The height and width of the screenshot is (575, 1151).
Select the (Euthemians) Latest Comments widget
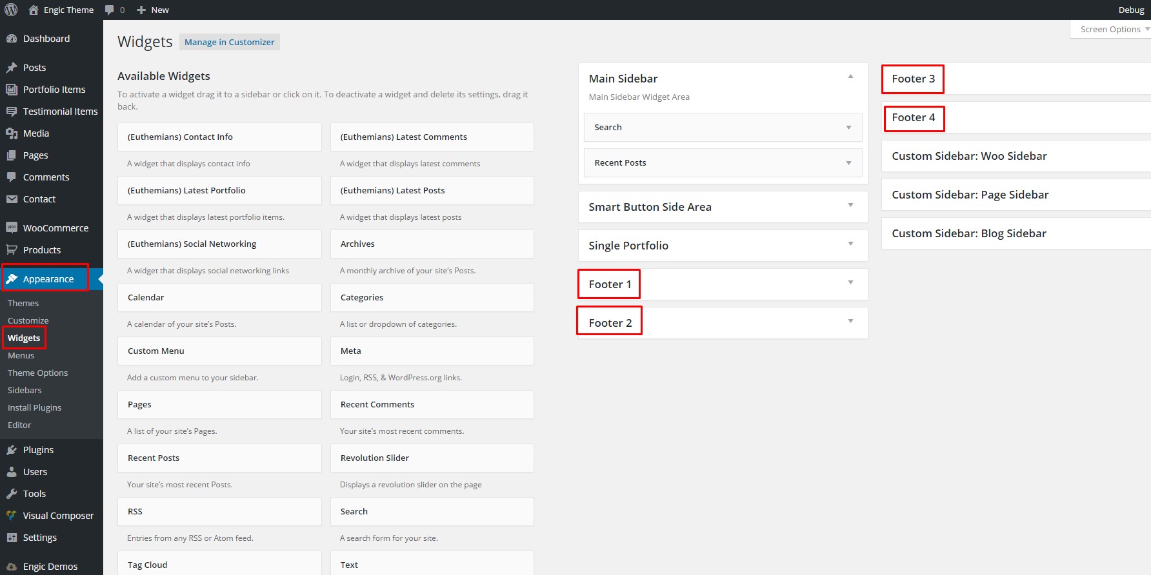(x=432, y=137)
